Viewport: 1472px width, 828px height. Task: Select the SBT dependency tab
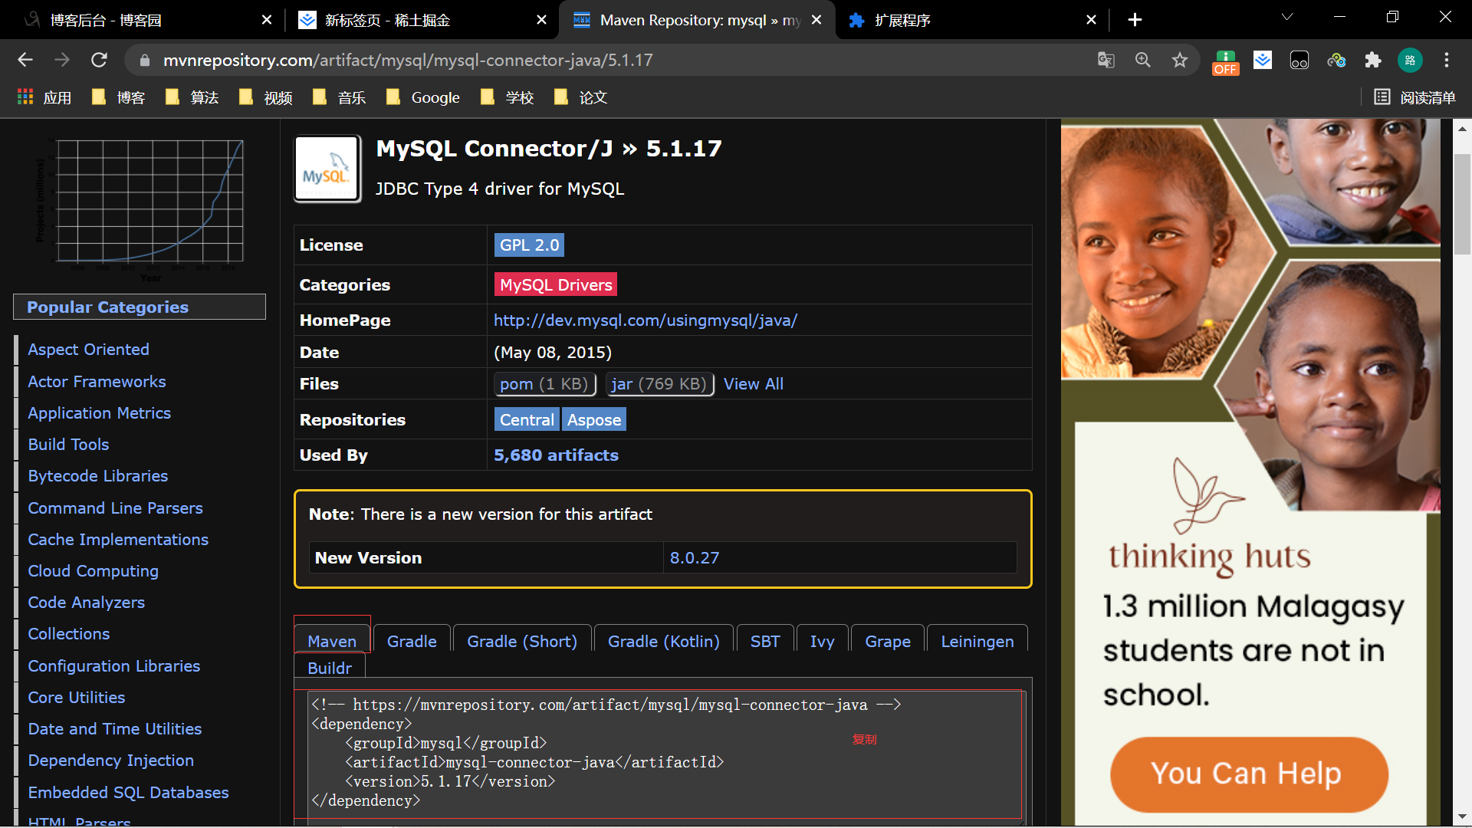(x=764, y=641)
